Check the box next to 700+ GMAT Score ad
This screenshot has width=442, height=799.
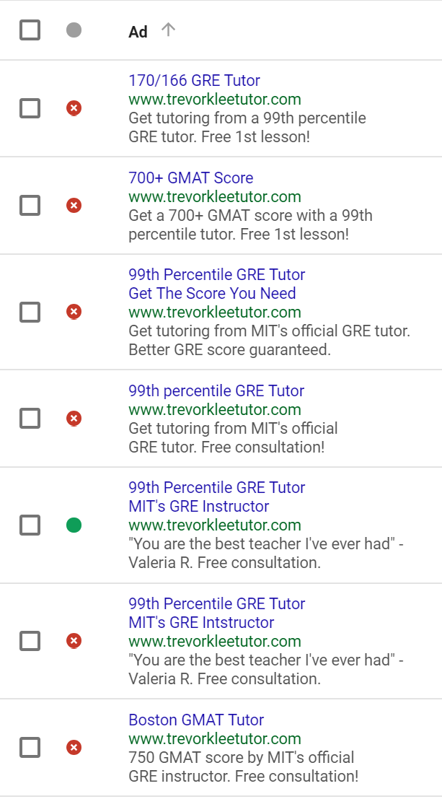click(30, 206)
